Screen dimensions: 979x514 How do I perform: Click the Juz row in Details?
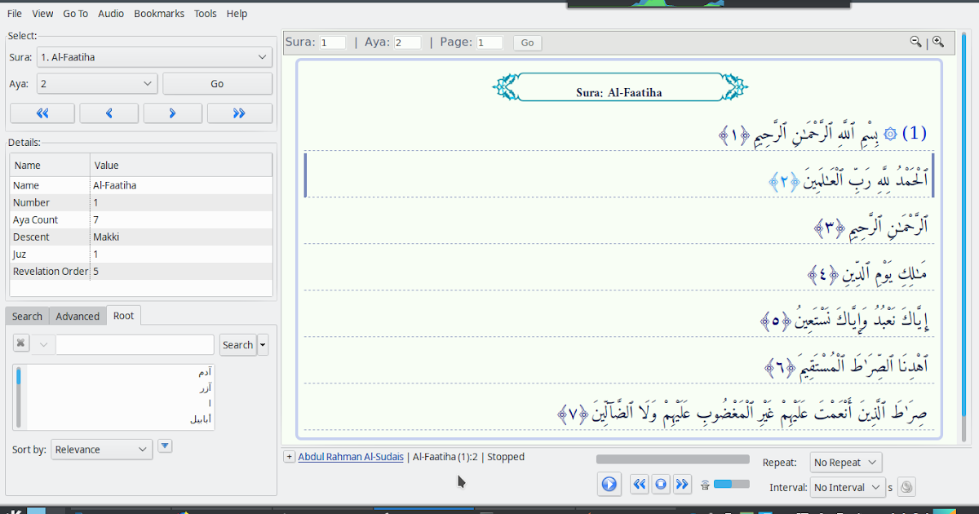[x=141, y=254]
